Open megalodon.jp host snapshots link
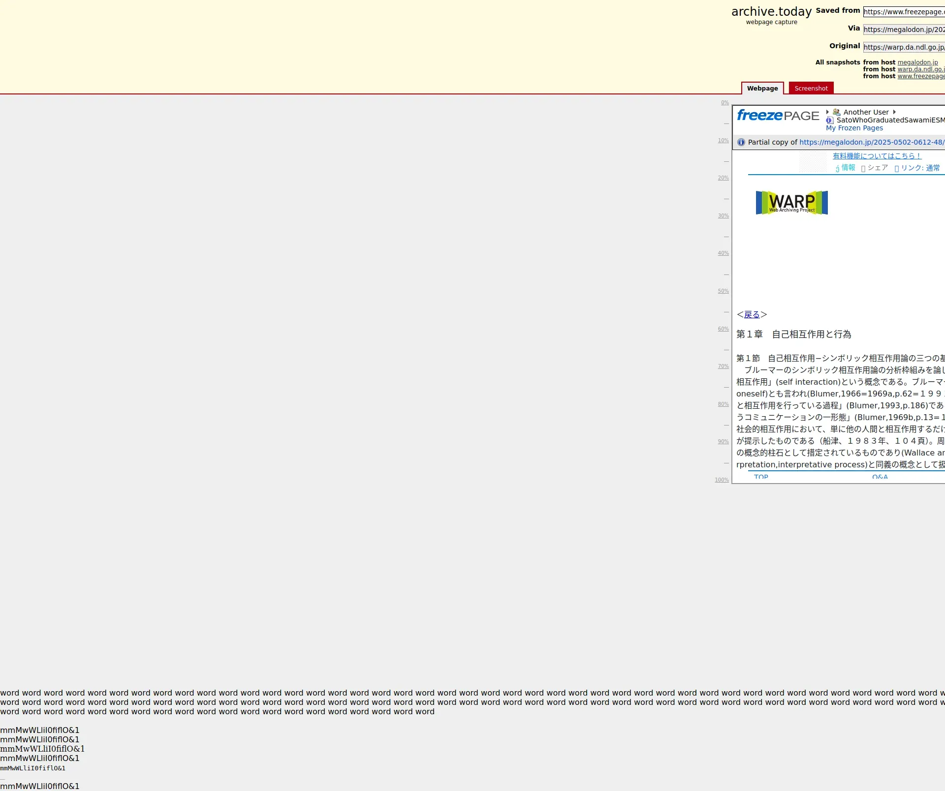 tap(917, 62)
